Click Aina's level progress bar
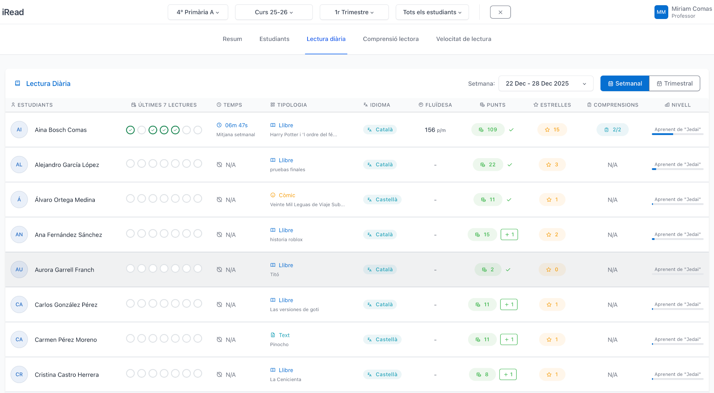This screenshot has width=714, height=393. [x=678, y=134]
